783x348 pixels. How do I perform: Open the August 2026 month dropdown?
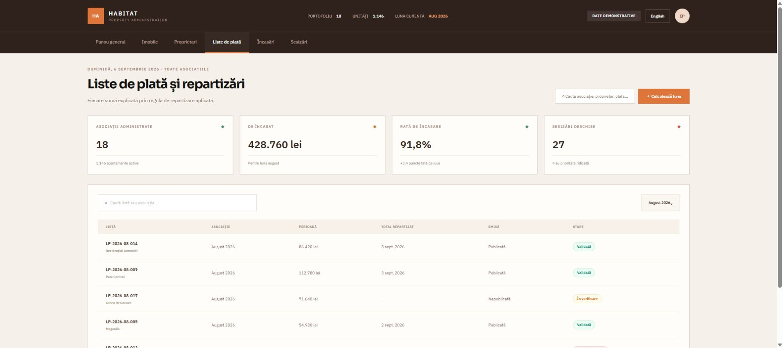point(660,203)
